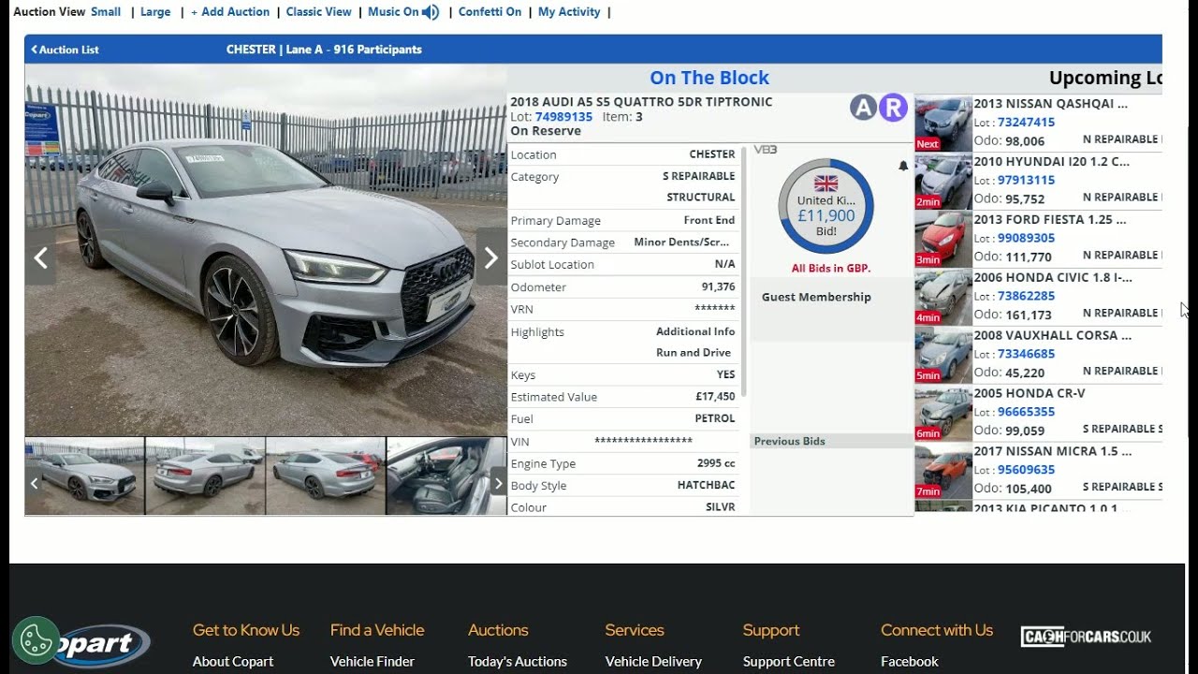Open About Copart footer link

point(233,662)
